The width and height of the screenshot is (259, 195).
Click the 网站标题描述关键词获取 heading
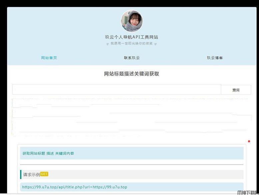click(131, 74)
